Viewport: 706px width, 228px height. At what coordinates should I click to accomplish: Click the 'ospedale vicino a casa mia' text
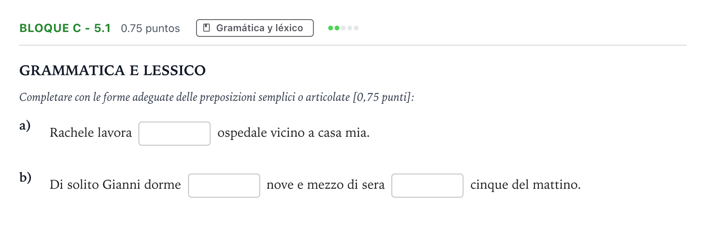click(293, 133)
